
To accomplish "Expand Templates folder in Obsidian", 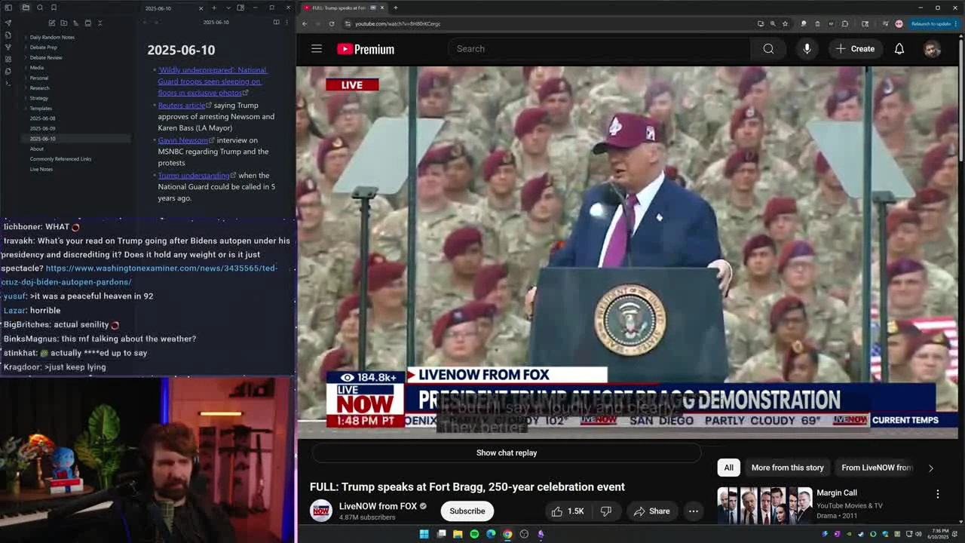I will (x=41, y=108).
